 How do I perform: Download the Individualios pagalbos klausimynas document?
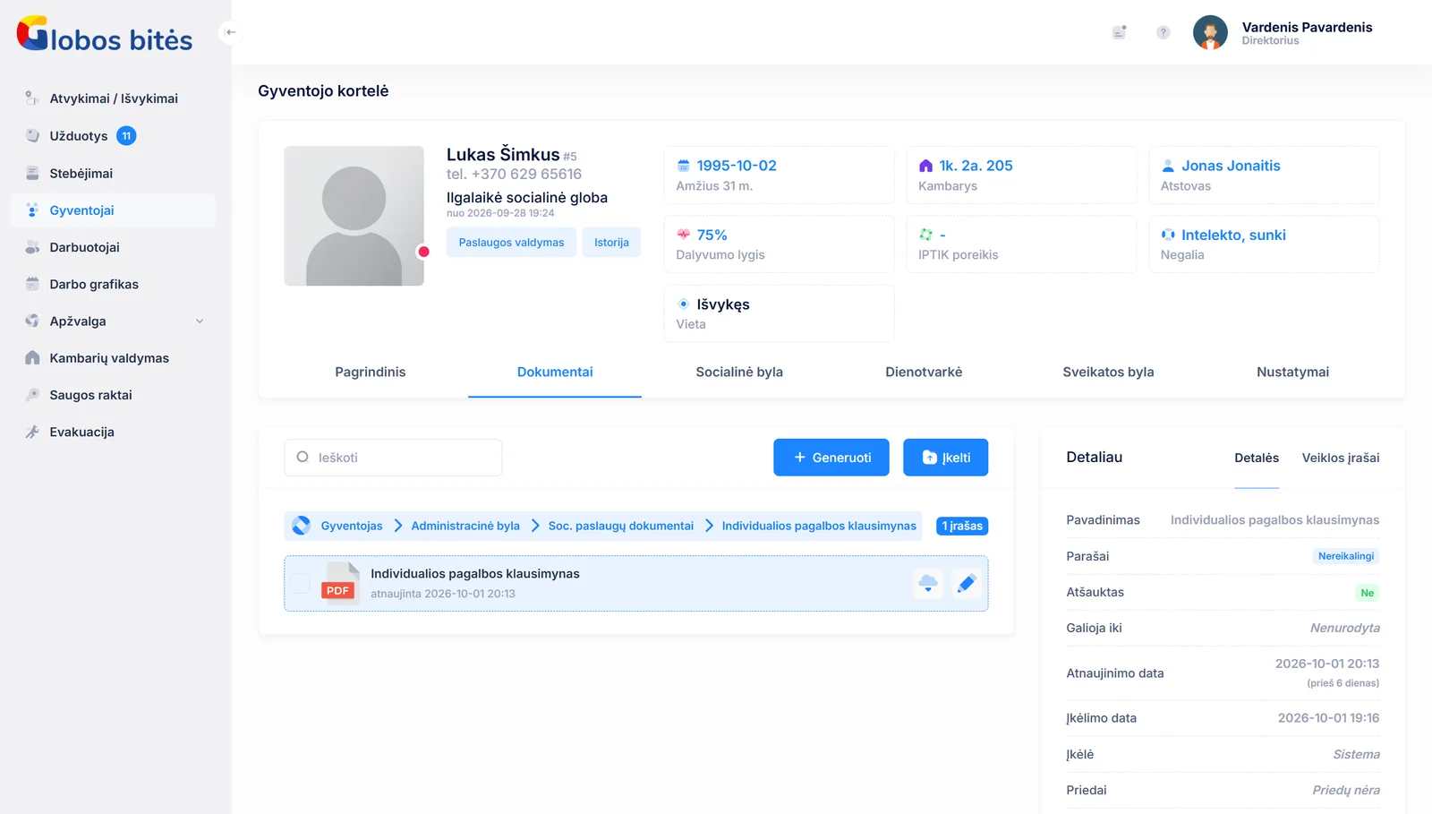pos(928,584)
